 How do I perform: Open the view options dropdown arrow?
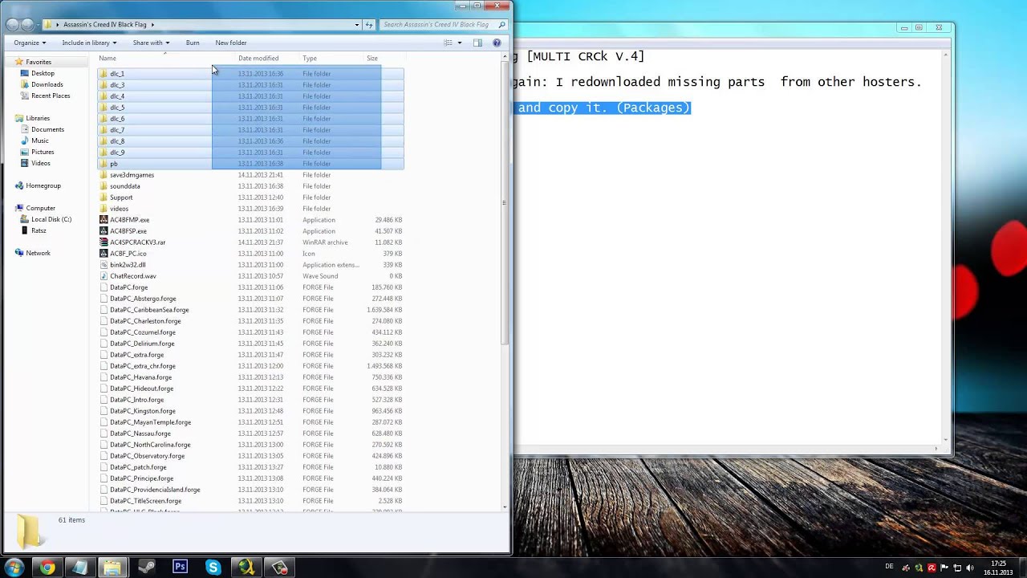459,43
